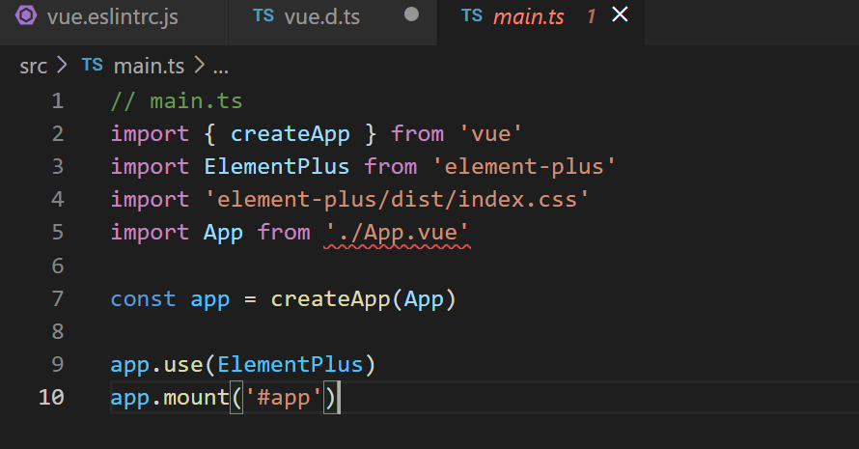Click the ESLint icon on vue.eslintrc.js tab

[x=26, y=15]
